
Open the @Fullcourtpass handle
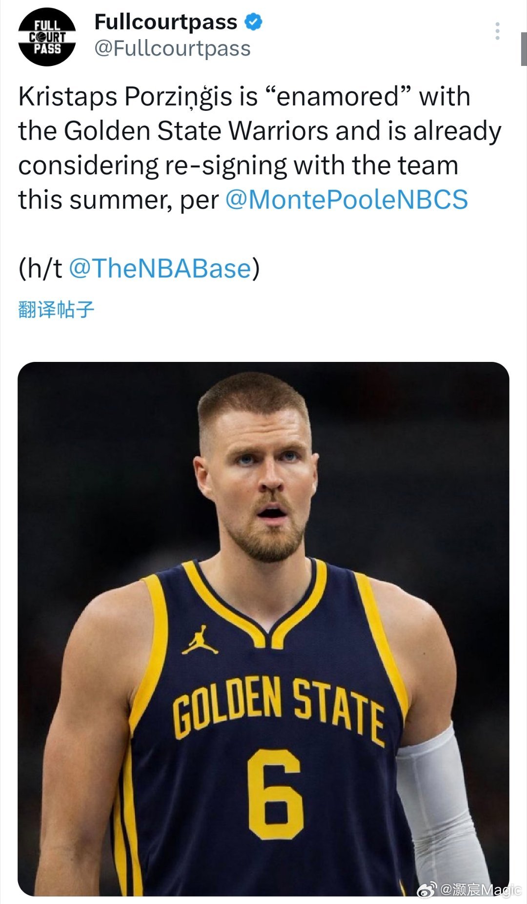(x=172, y=48)
